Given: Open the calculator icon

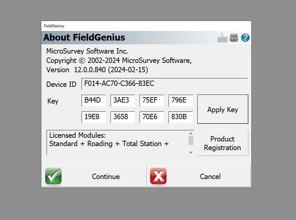Looking at the screenshot, I should point(234,38).
